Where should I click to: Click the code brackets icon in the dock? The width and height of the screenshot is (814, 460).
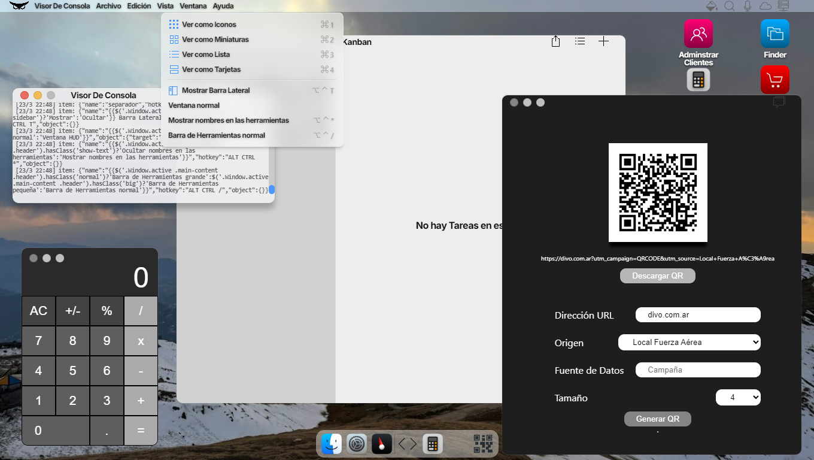coord(407,444)
